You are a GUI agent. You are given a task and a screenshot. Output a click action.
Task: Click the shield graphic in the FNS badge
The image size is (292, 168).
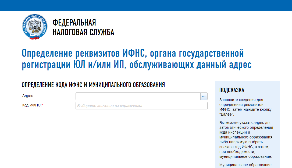point(34,28)
